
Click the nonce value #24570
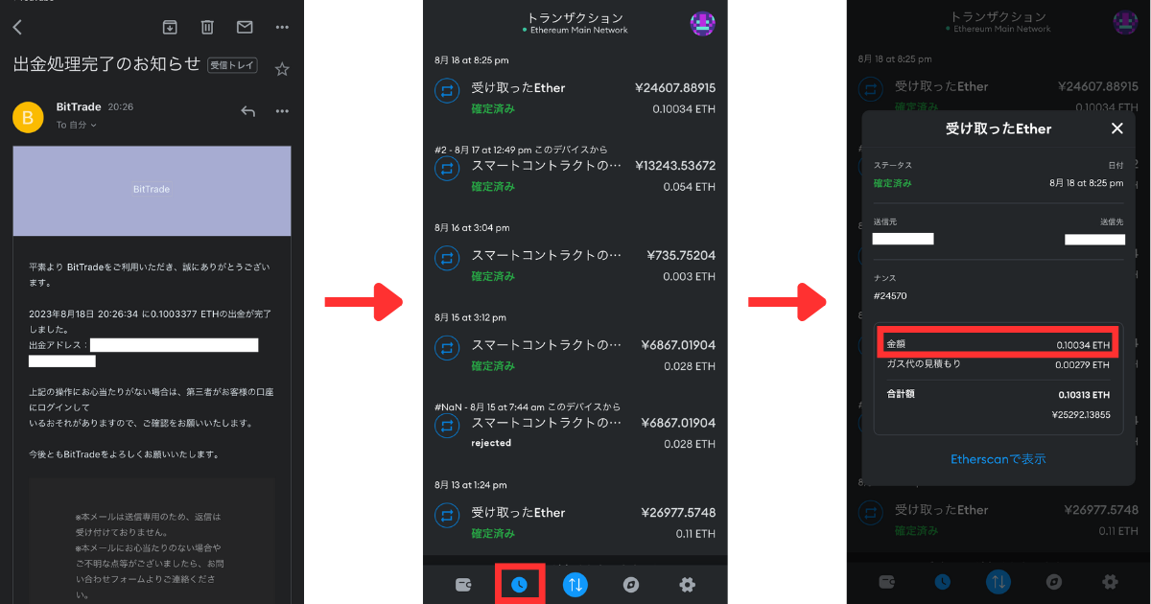[890, 296]
